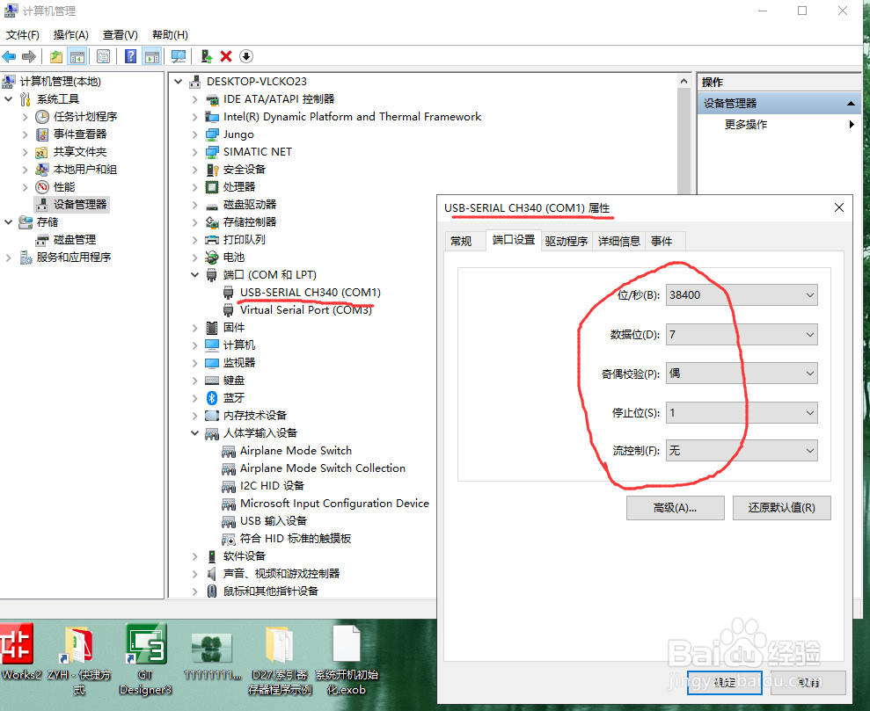870x711 pixels.
Task: Click the properties icon in the toolbar
Action: pyautogui.click(x=104, y=56)
